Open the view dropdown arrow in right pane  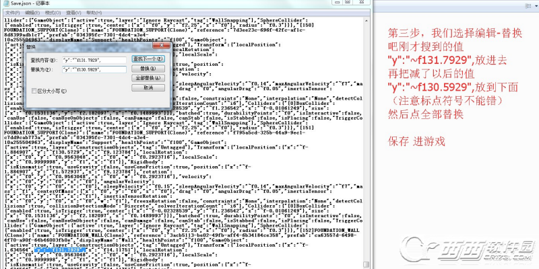[536, 6]
